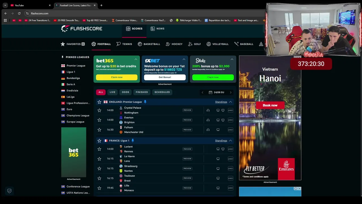Screen dimensions: 362x204
Task: Favorite the Crystal Palace vs Nottingham match
Action: click(99, 110)
